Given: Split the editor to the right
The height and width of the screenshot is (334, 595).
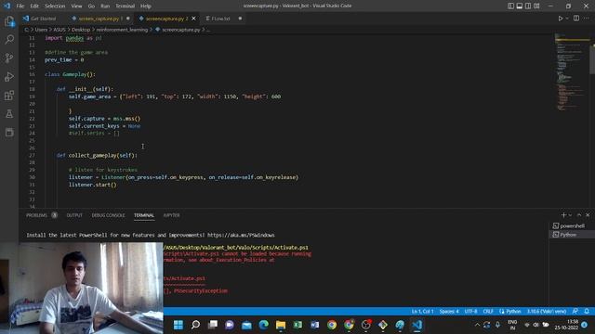Looking at the screenshot, I should tap(576, 19).
